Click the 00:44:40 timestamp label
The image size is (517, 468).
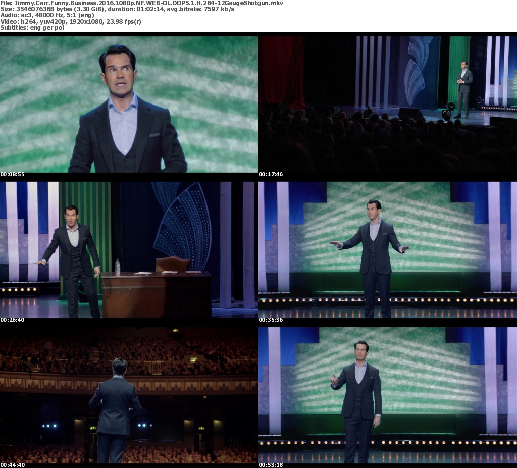[13, 465]
